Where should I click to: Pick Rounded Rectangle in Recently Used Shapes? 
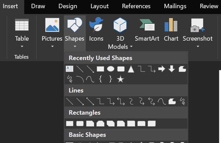pyautogui.click(x=121, y=69)
